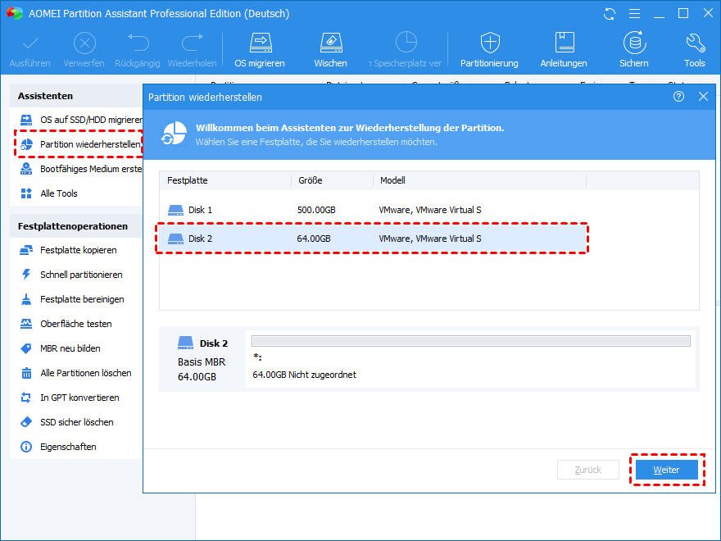The height and width of the screenshot is (541, 721).
Task: Choose Alle Partitionen löschen operation
Action: (x=76, y=373)
